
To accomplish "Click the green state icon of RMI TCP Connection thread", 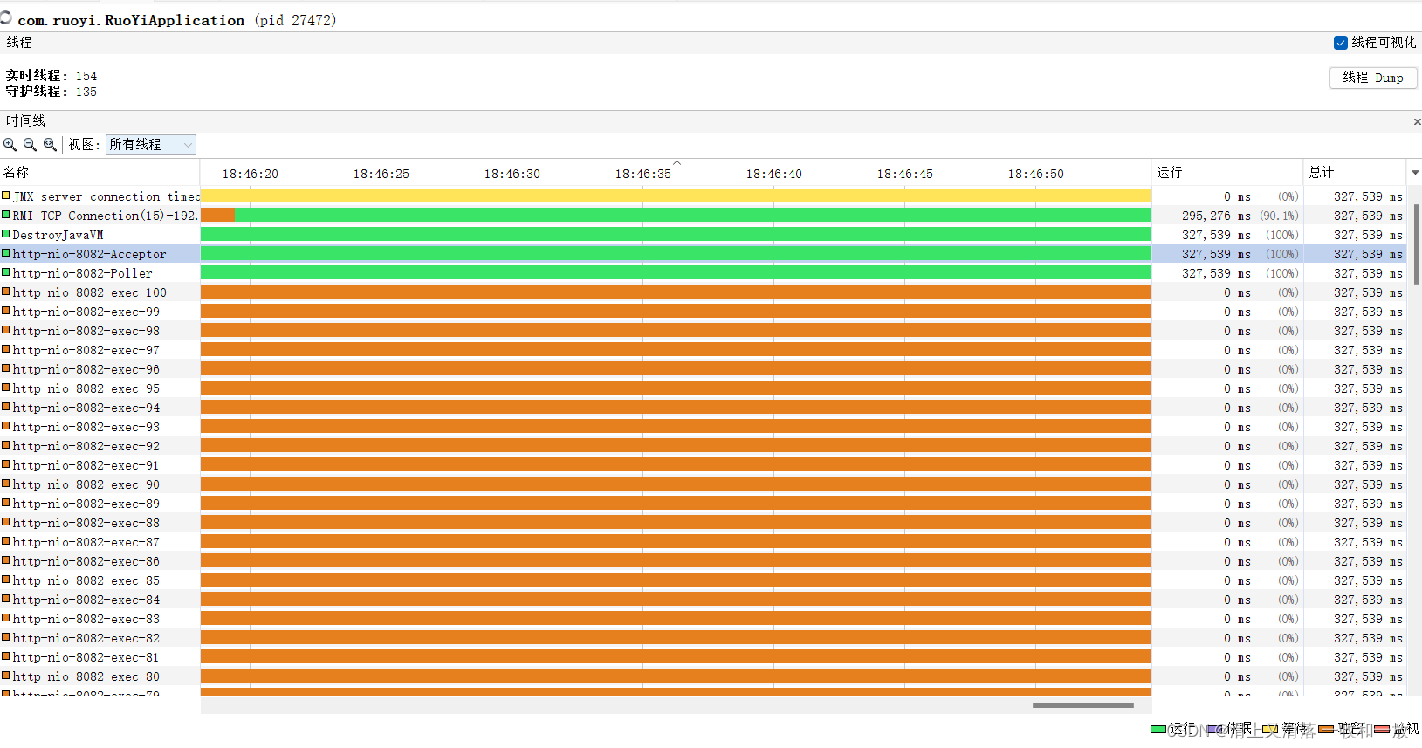I will point(6,215).
